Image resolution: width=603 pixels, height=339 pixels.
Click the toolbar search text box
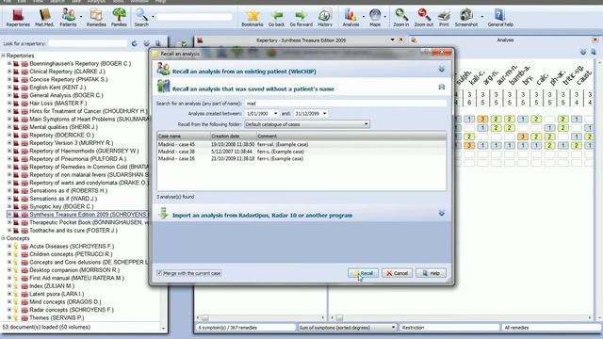pyautogui.click(x=194, y=17)
